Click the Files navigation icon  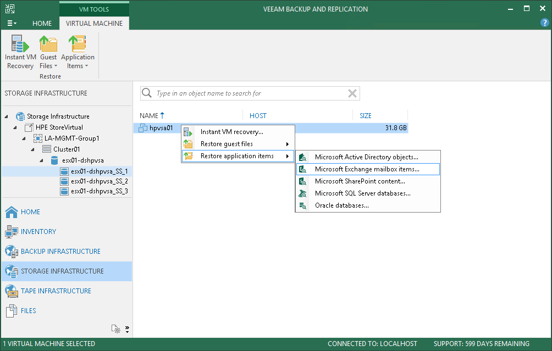pyautogui.click(x=12, y=310)
